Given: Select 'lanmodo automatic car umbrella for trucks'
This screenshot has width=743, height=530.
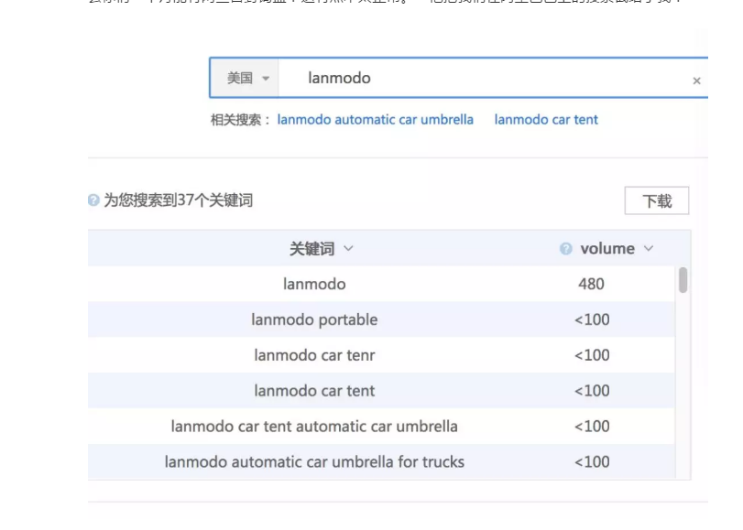Looking at the screenshot, I should click(x=314, y=461).
